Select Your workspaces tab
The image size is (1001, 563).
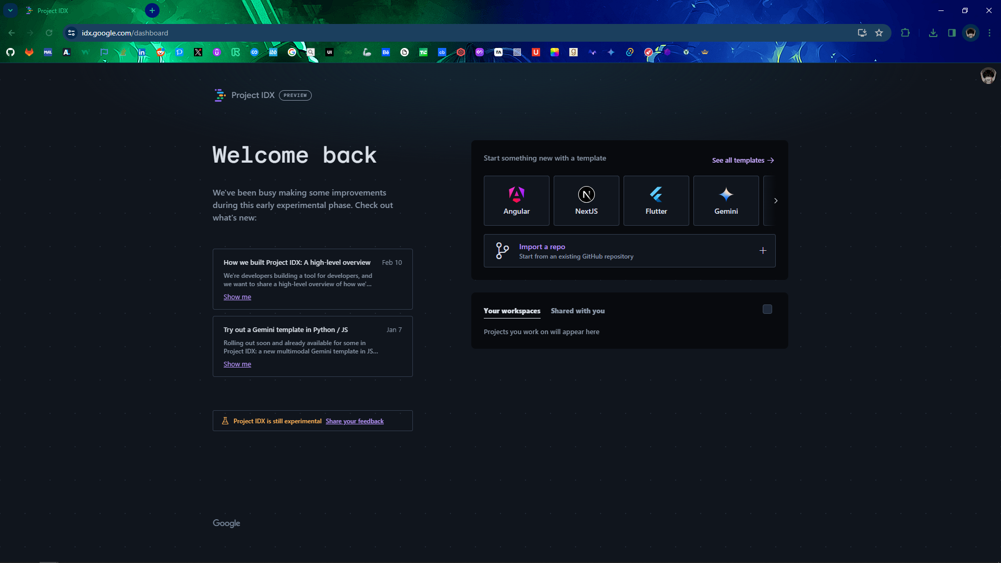pyautogui.click(x=511, y=311)
